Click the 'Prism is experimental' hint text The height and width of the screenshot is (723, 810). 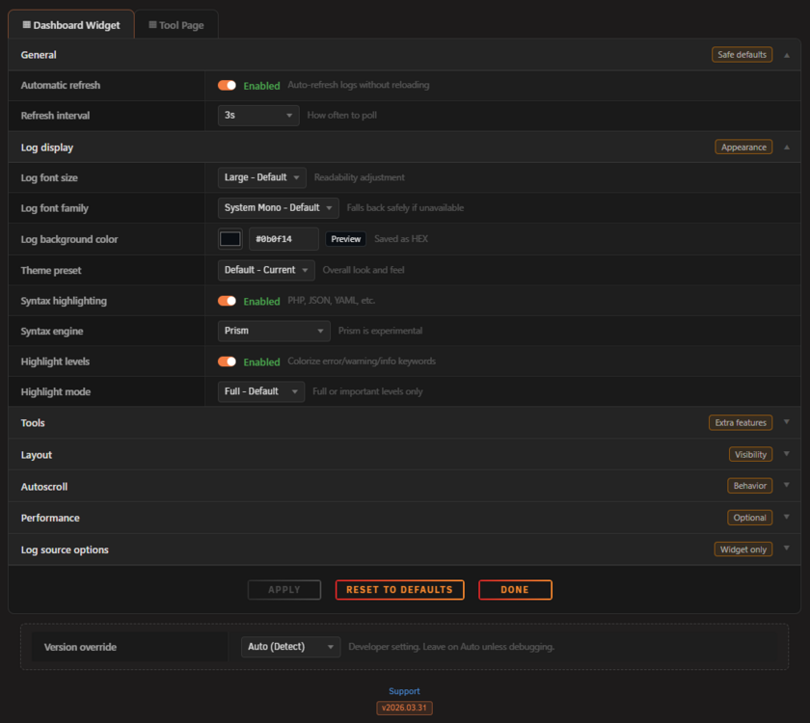pyautogui.click(x=380, y=331)
